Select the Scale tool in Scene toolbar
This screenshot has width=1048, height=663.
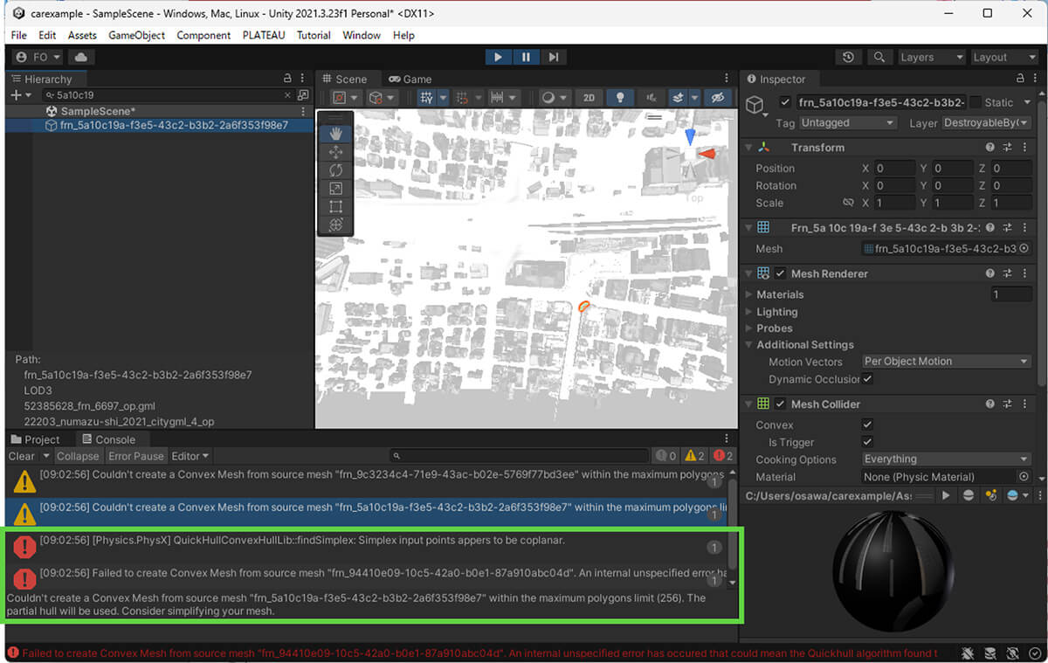click(x=335, y=189)
